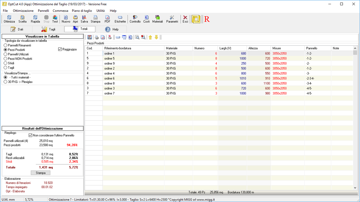Switch to the Tagli tab
Screen dimensions: 360x202
48,29
